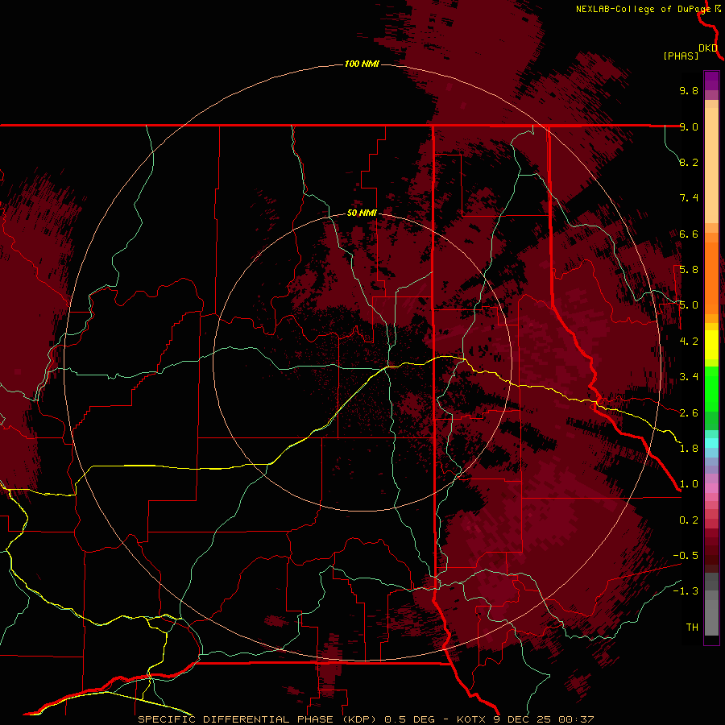Select the 100 NMI range ring label
The height and width of the screenshot is (725, 725).
pos(362,64)
